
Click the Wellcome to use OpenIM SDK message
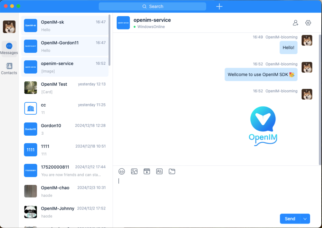tap(261, 74)
